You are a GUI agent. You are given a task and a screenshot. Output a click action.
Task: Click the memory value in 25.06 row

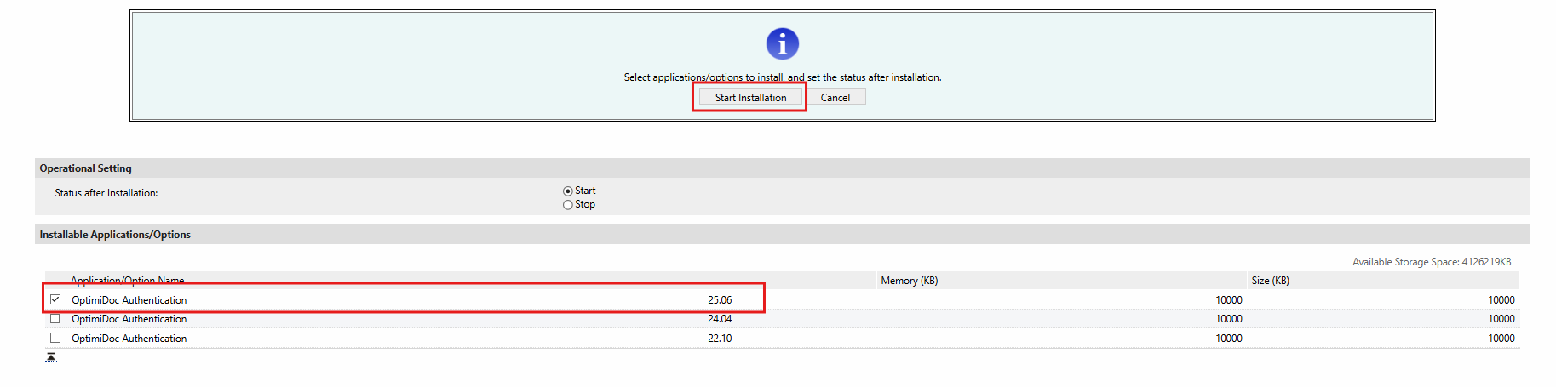coord(1229,299)
